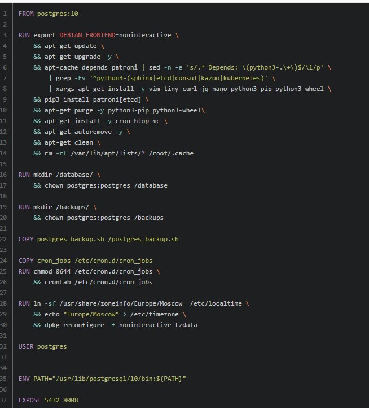Click 'crontab /etc/cron.d/cron_jobs' text
Viewport: 369px width, 408px height.
click(98, 283)
